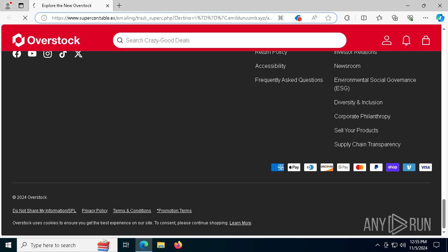Click the page vertical scrollbar thumb
This screenshot has width=448, height=252.
pos(444,213)
